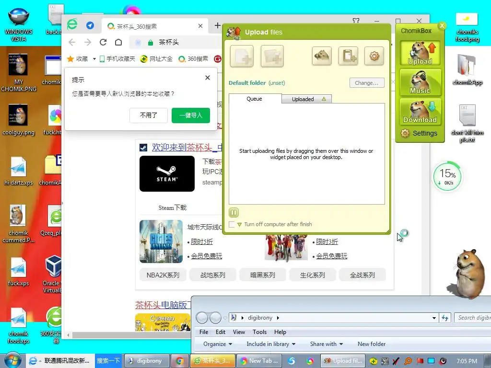Open 手机收藏夹 bookmark
Viewport: 491px width, 368px height.
[117, 59]
